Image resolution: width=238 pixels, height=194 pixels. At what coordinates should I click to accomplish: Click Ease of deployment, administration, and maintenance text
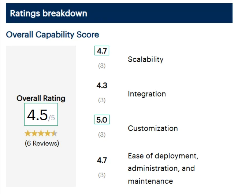(163, 168)
